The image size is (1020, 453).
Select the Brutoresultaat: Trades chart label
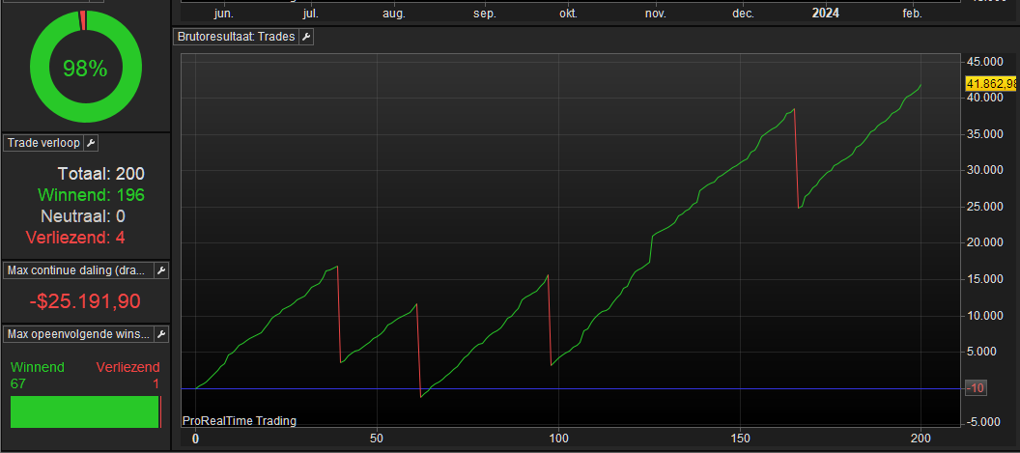pyautogui.click(x=236, y=37)
